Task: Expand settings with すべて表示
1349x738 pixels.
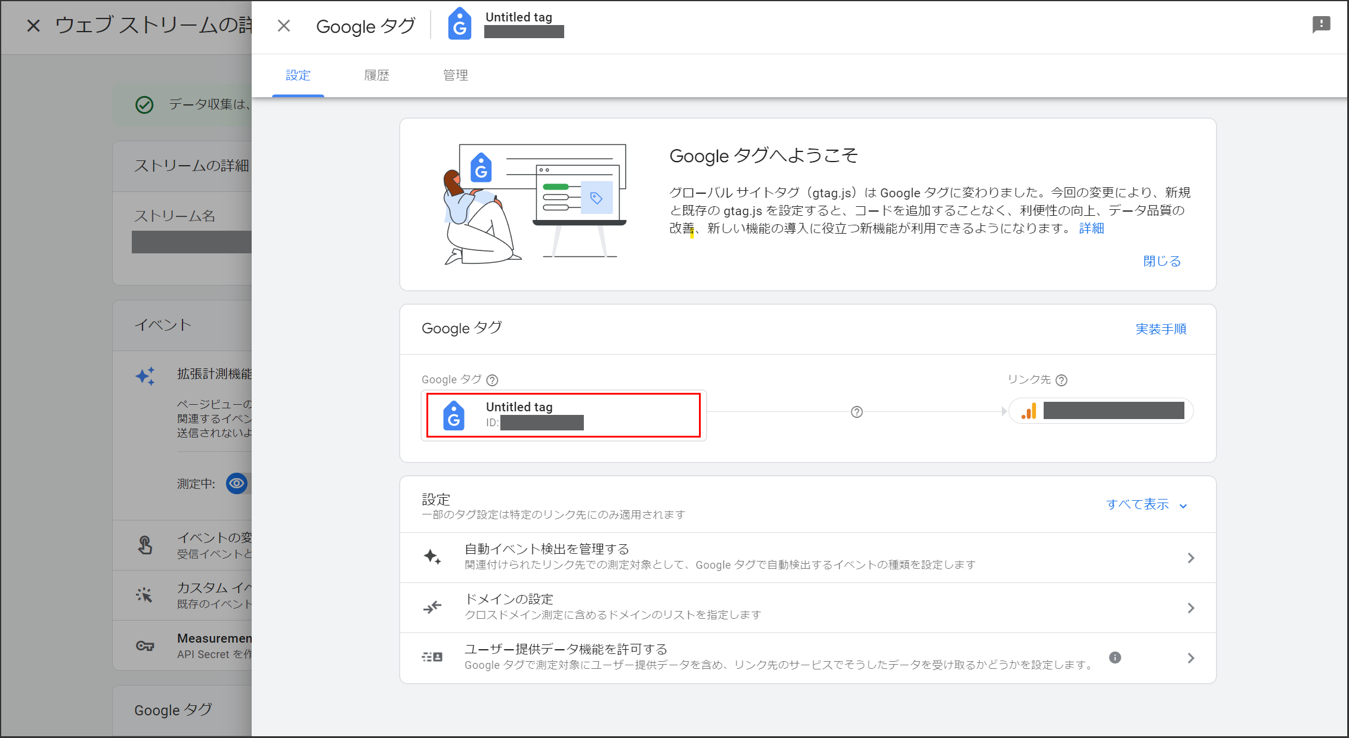Action: pos(1147,504)
